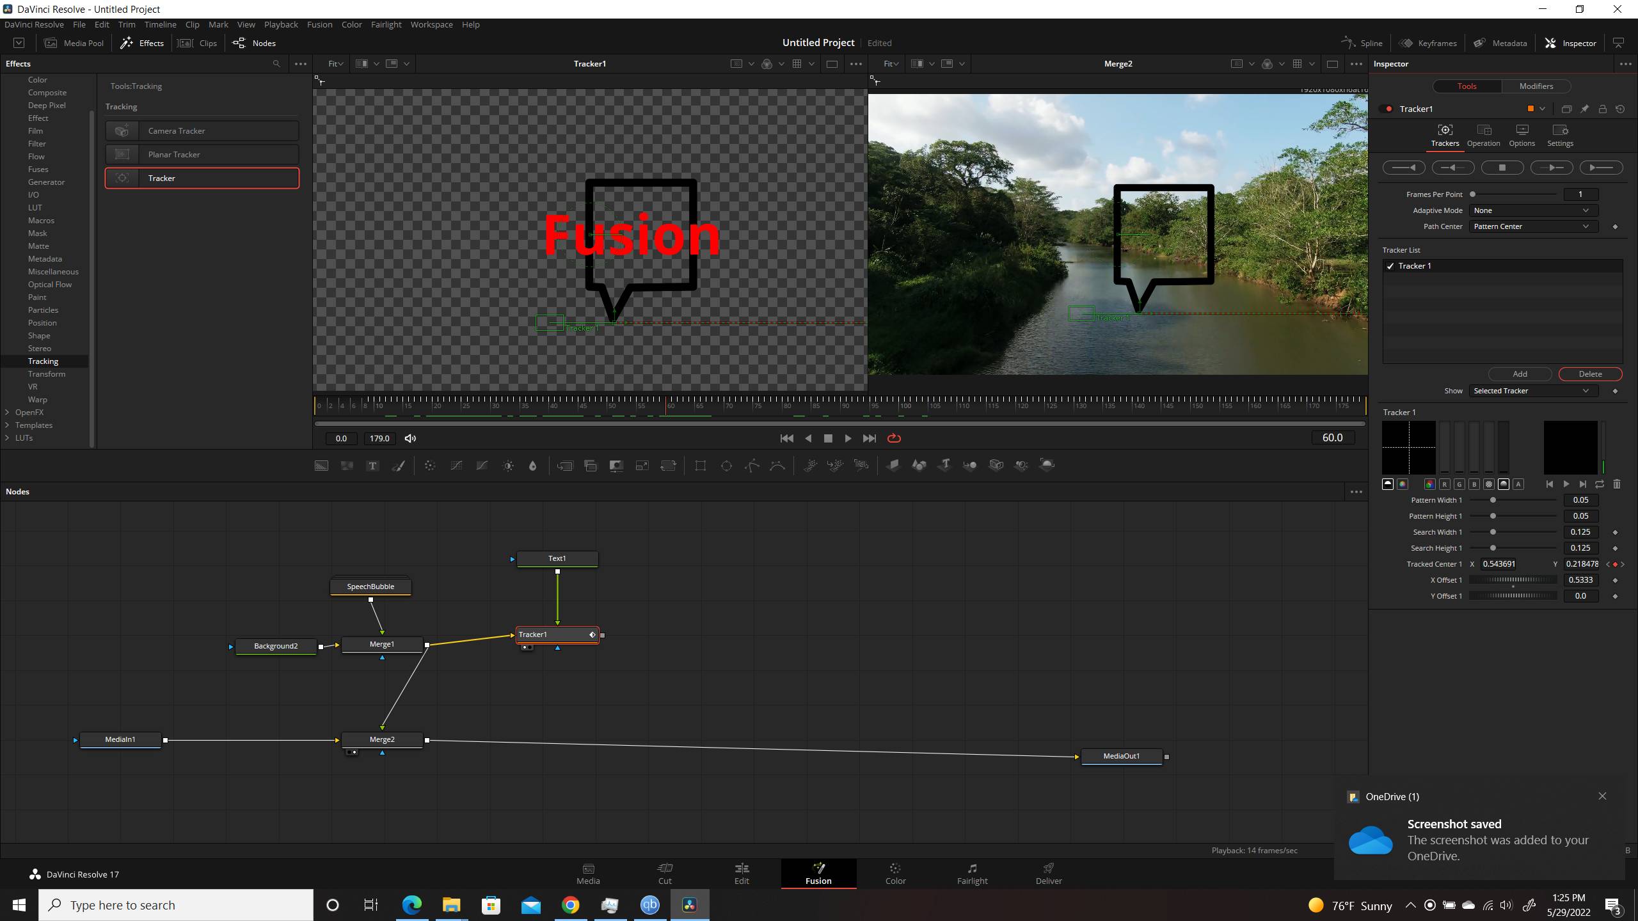Toggle loop playback in the transport controls

pyautogui.click(x=894, y=438)
